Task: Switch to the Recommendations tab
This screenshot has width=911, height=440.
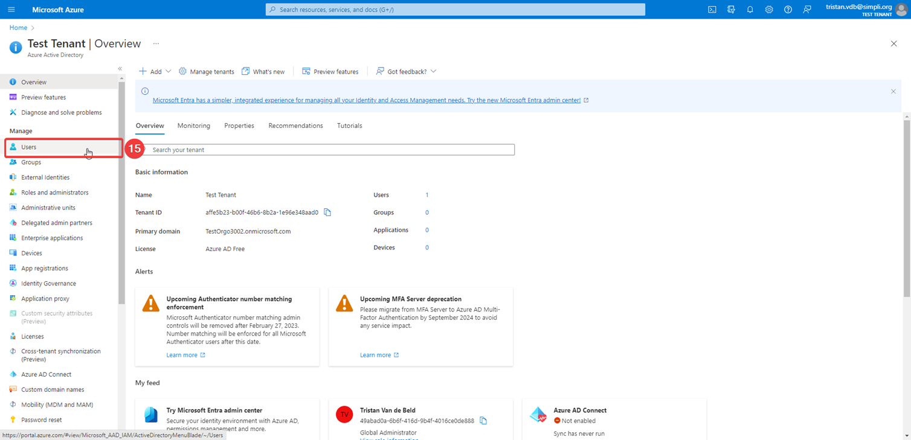Action: pos(296,126)
